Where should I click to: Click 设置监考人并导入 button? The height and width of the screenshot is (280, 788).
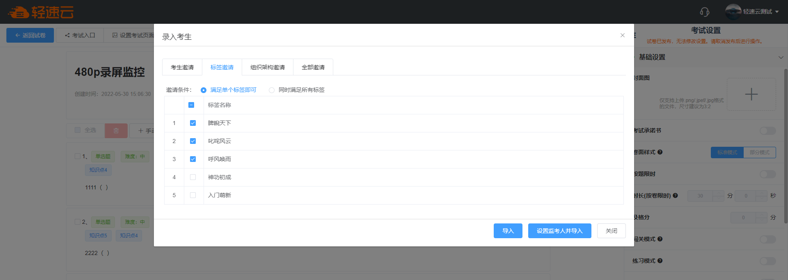pos(559,231)
